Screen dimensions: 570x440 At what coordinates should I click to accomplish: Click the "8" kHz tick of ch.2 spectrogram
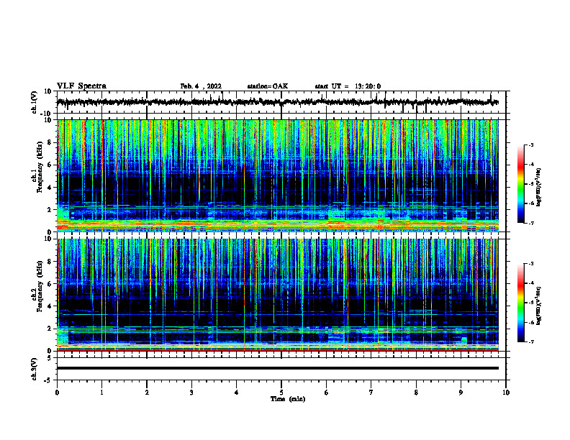click(x=50, y=262)
